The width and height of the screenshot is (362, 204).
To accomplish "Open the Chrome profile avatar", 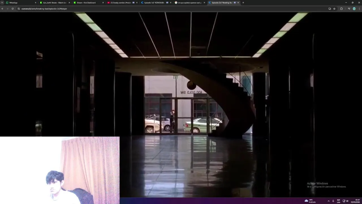I will (354, 9).
